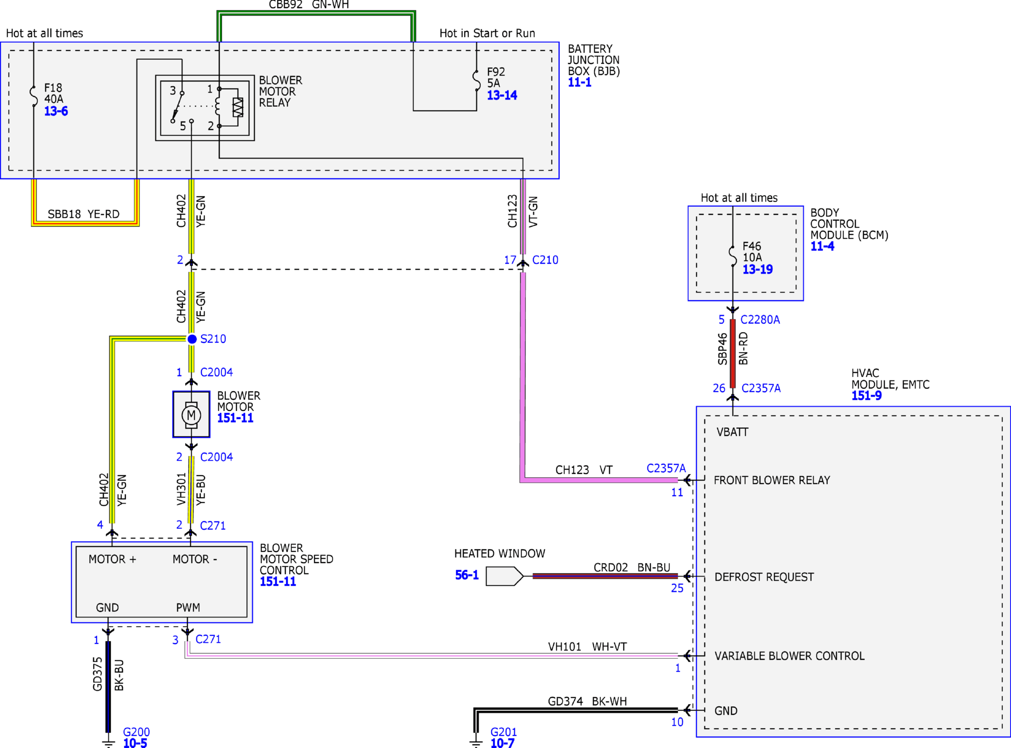This screenshot has height=748, width=1011.
Task: Open the 13-14 fuse F92 reference link
Action: (502, 95)
